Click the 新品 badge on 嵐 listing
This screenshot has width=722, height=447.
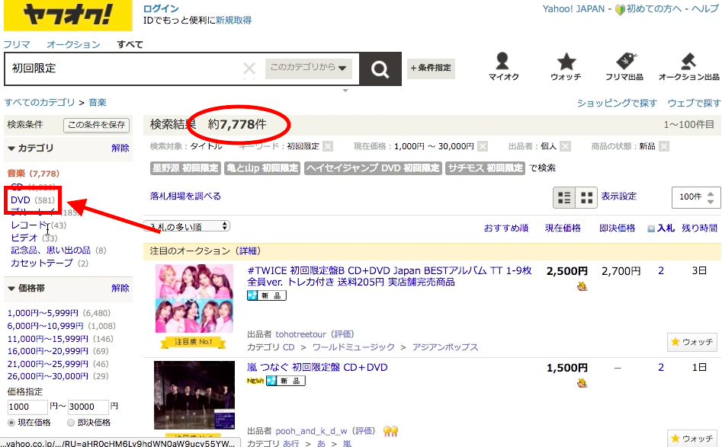tap(285, 381)
